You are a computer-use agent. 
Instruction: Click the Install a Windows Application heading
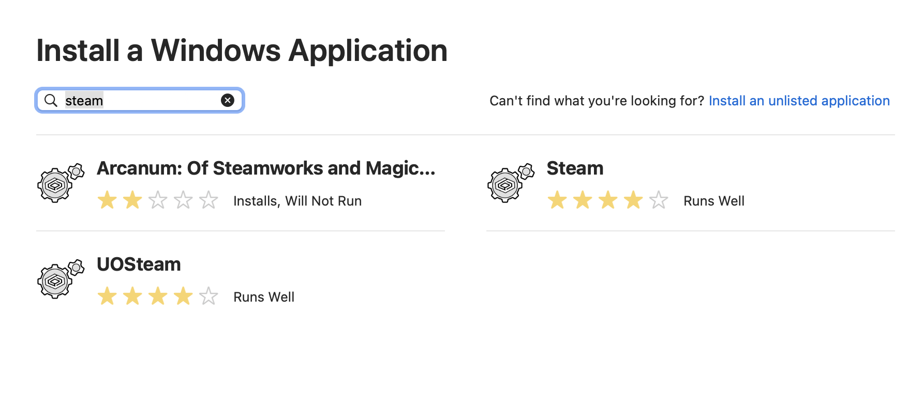242,51
